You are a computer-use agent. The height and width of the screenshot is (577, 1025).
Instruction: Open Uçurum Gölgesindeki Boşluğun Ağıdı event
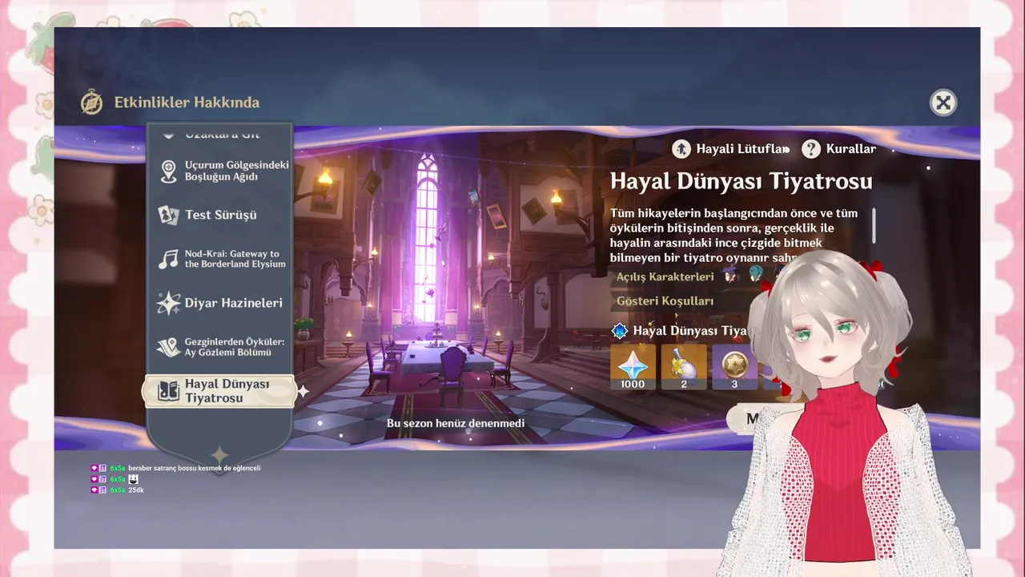tap(221, 171)
